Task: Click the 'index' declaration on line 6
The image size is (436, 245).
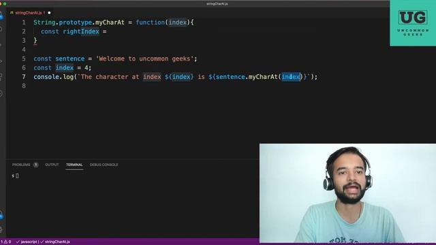Action: point(65,68)
